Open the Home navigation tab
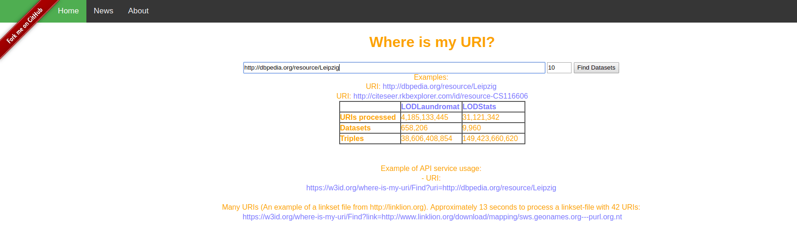797x247 pixels. [68, 11]
